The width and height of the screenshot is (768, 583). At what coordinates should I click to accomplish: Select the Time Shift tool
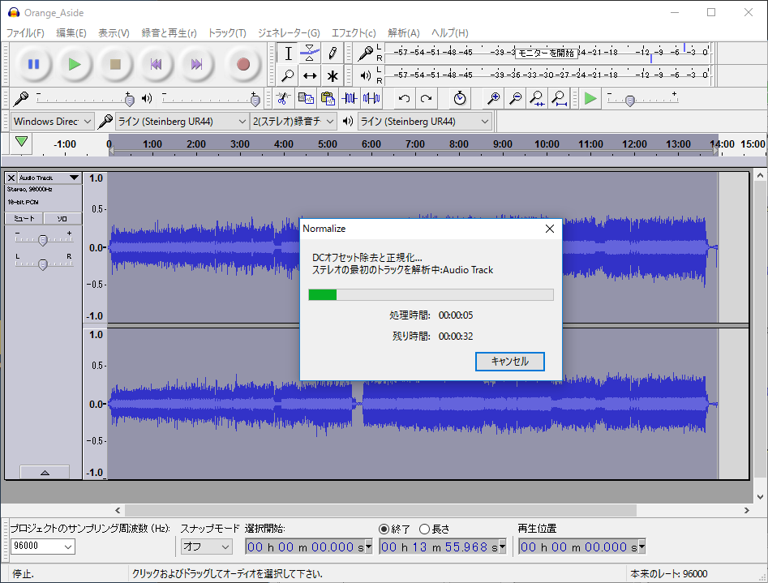310,75
